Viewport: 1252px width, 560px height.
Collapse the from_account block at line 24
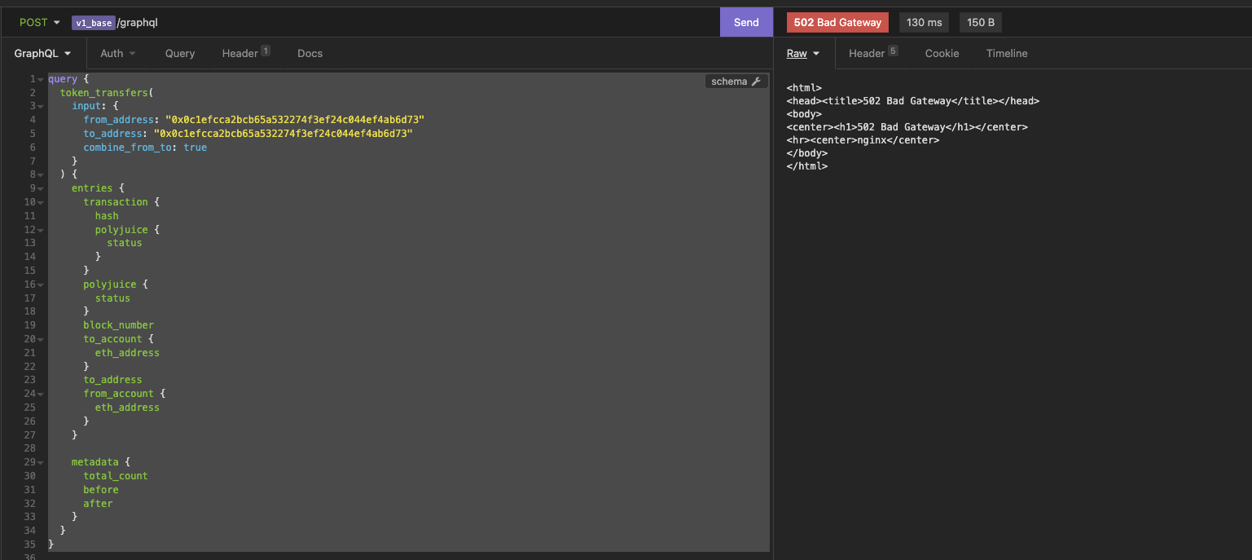(41, 394)
